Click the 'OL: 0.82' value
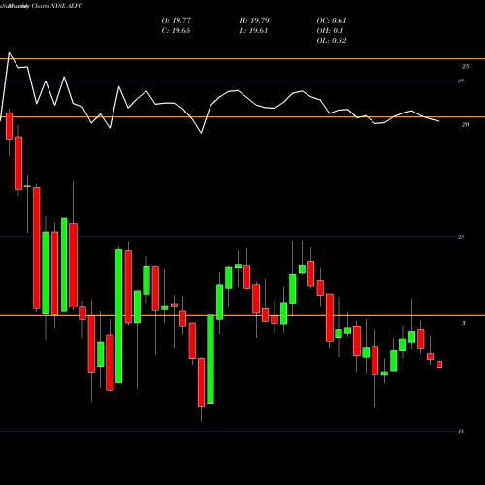The width and height of the screenshot is (485, 485). pos(332,41)
